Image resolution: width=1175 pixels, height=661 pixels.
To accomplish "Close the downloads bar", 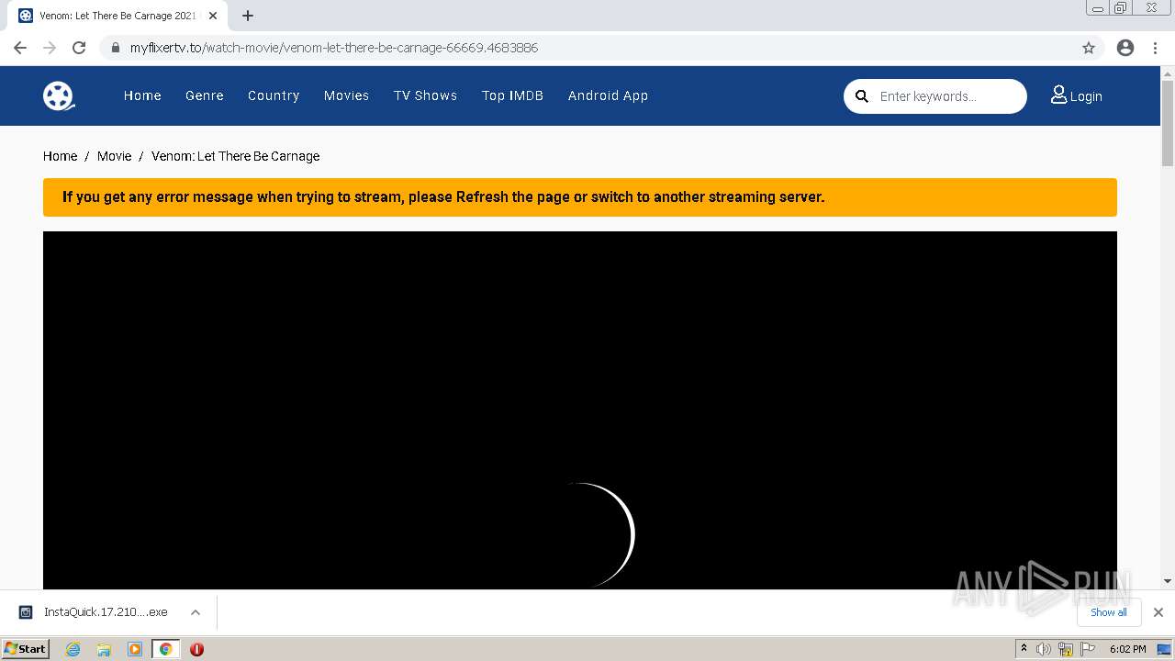I will 1158,612.
